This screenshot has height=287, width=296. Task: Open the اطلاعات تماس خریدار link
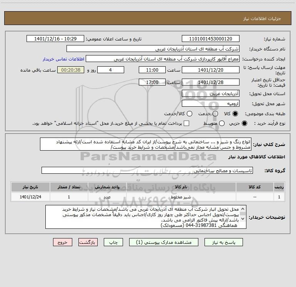pyautogui.click(x=63, y=59)
